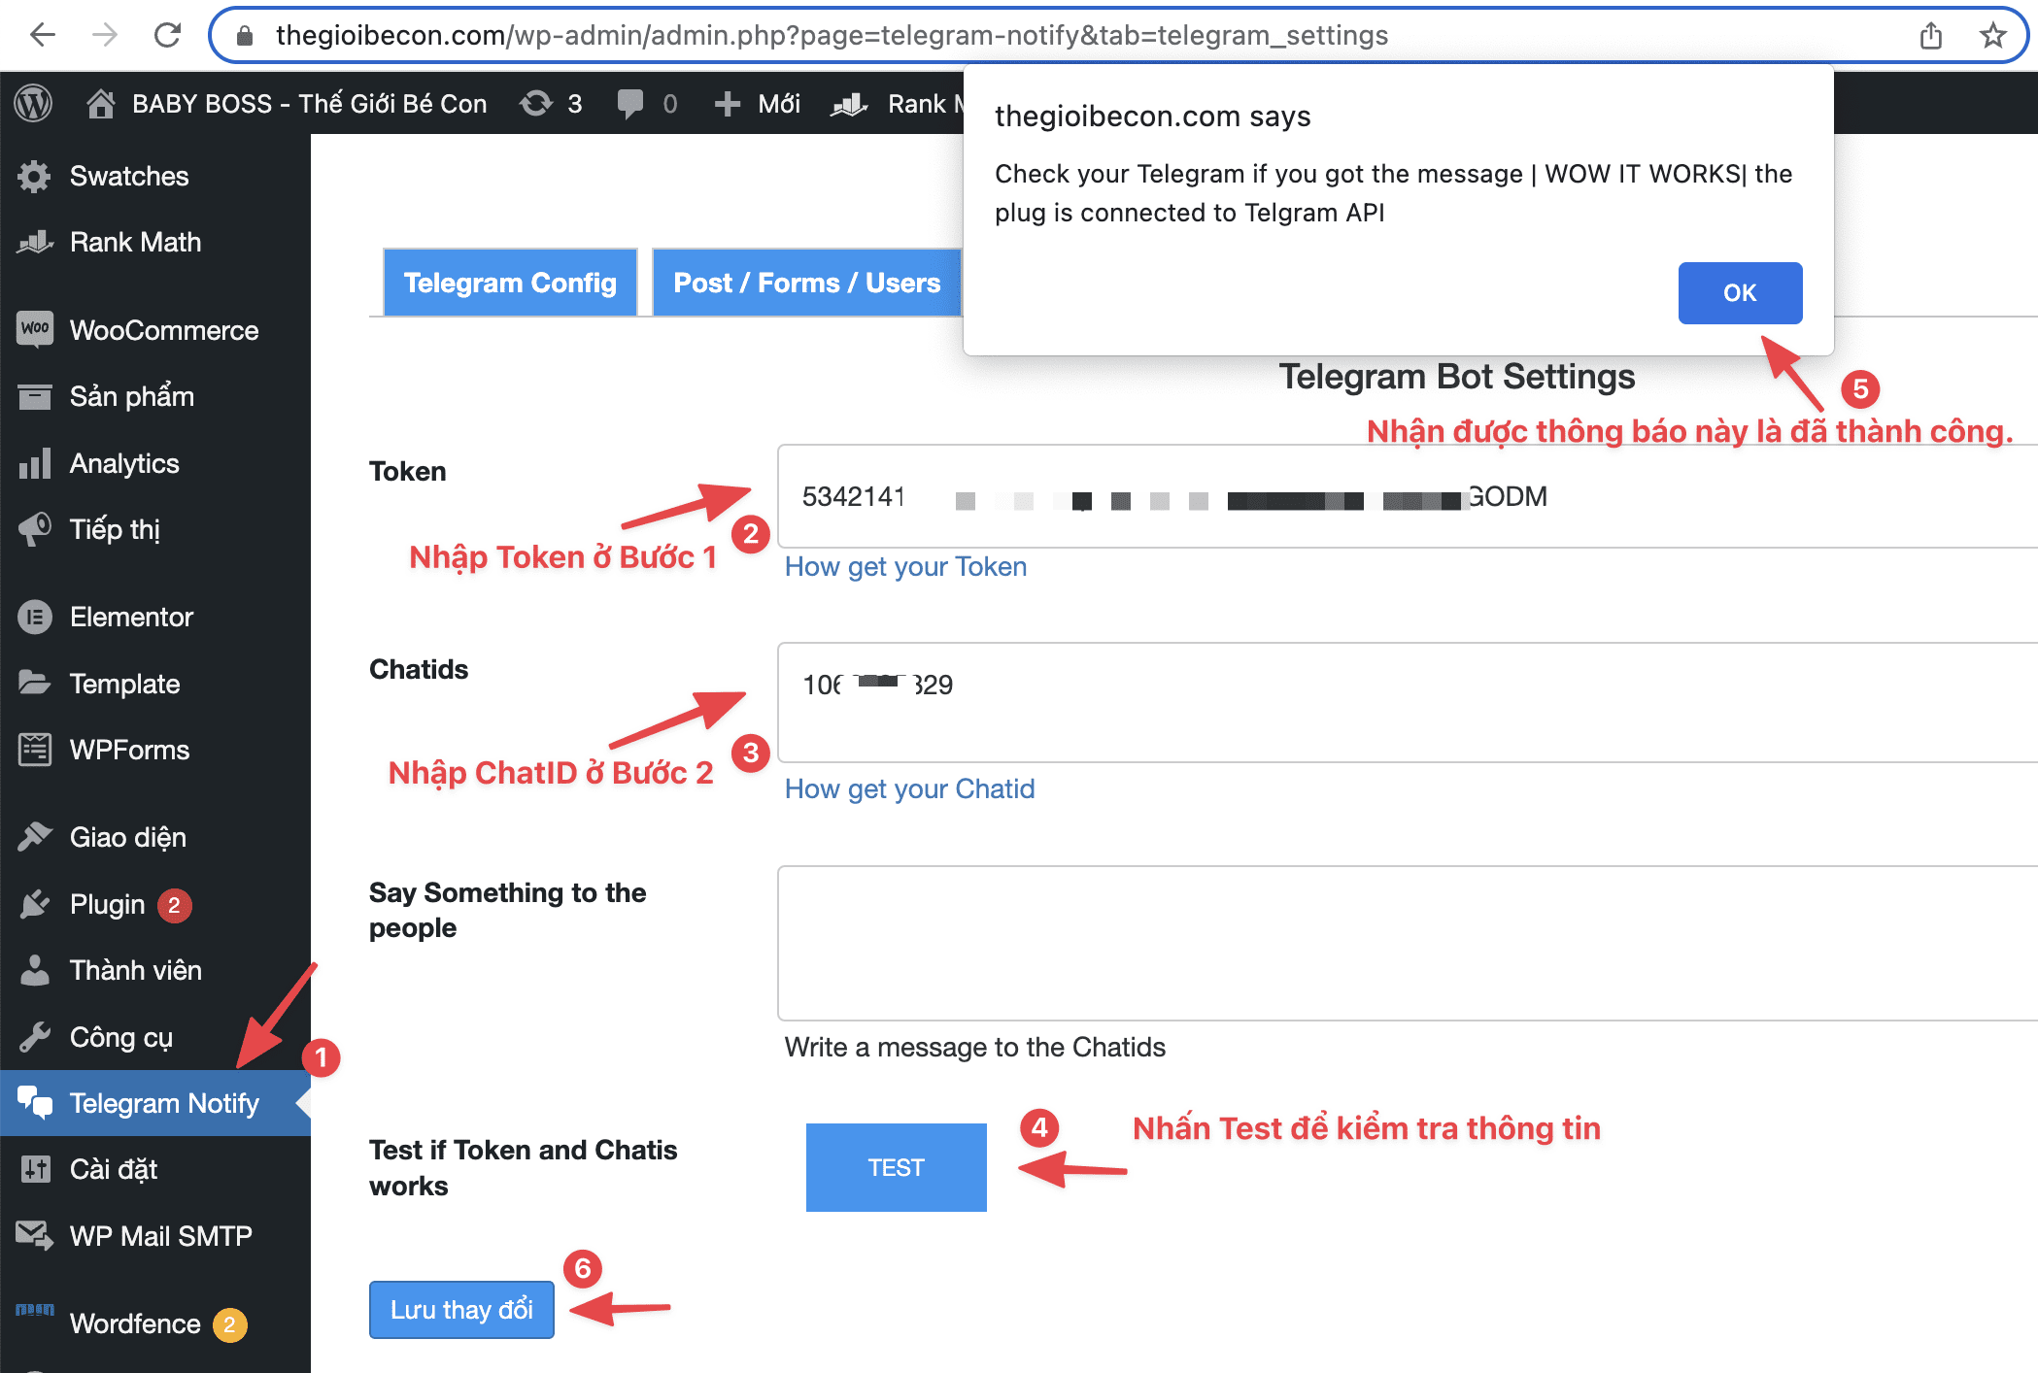Click the Plugin plug icon

click(34, 904)
